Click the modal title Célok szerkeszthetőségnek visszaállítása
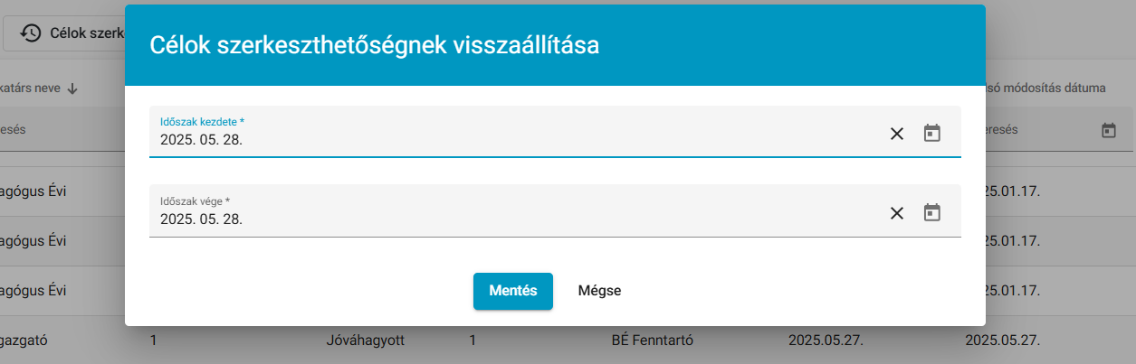The image size is (1136, 364). tap(374, 45)
